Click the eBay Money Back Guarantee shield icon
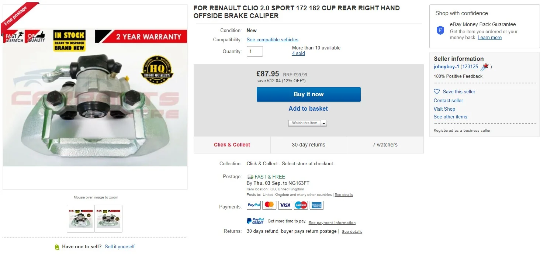The image size is (547, 266). pyautogui.click(x=440, y=30)
